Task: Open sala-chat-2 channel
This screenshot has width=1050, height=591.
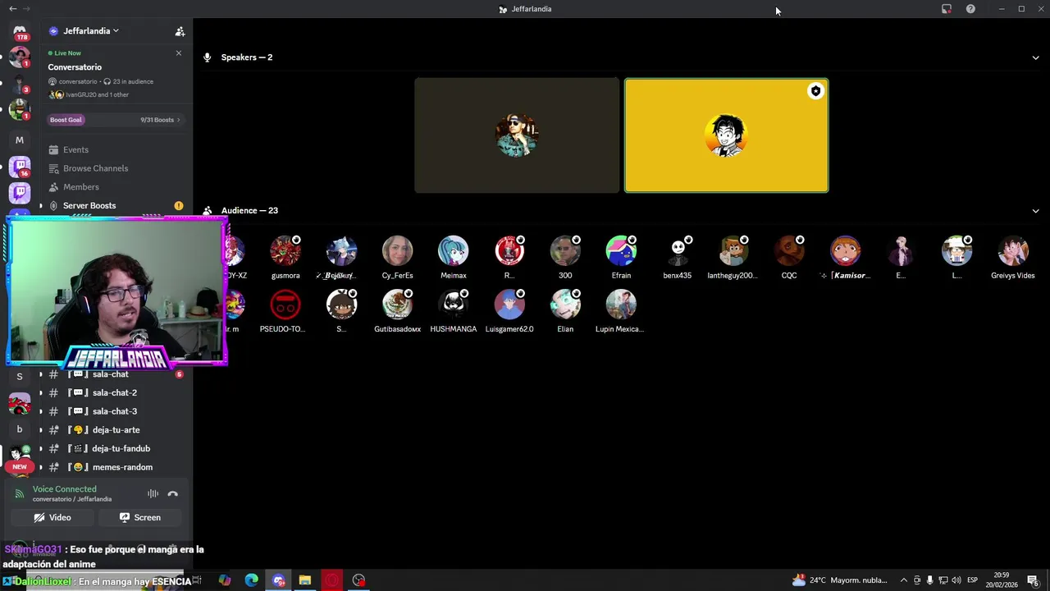Action: coord(114,392)
